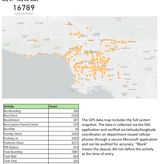Image resolution: width=163 pixels, height=164 pixels.
Task: Select the TPS Station activity cell
Action: click(x=11, y=147)
